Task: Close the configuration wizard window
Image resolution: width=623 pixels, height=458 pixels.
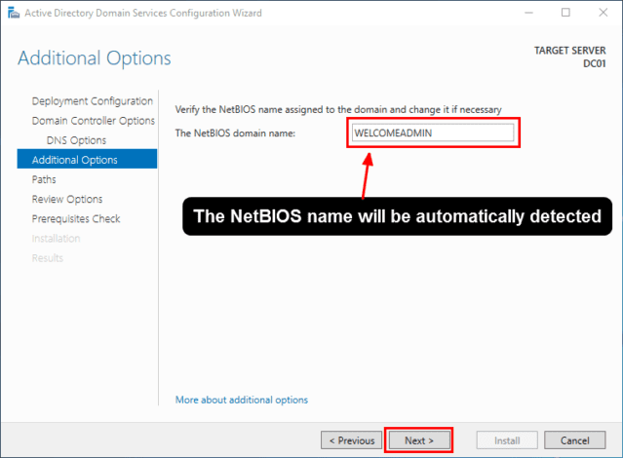Action: pyautogui.click(x=604, y=13)
